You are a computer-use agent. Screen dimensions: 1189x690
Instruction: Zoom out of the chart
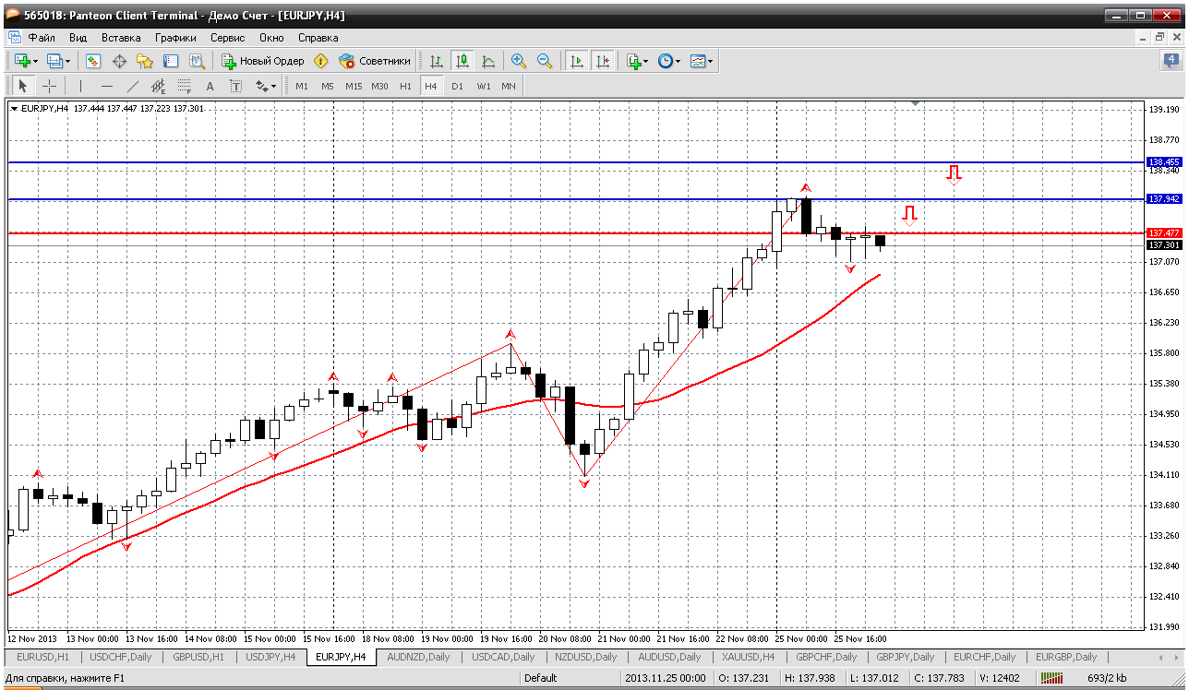[x=545, y=61]
